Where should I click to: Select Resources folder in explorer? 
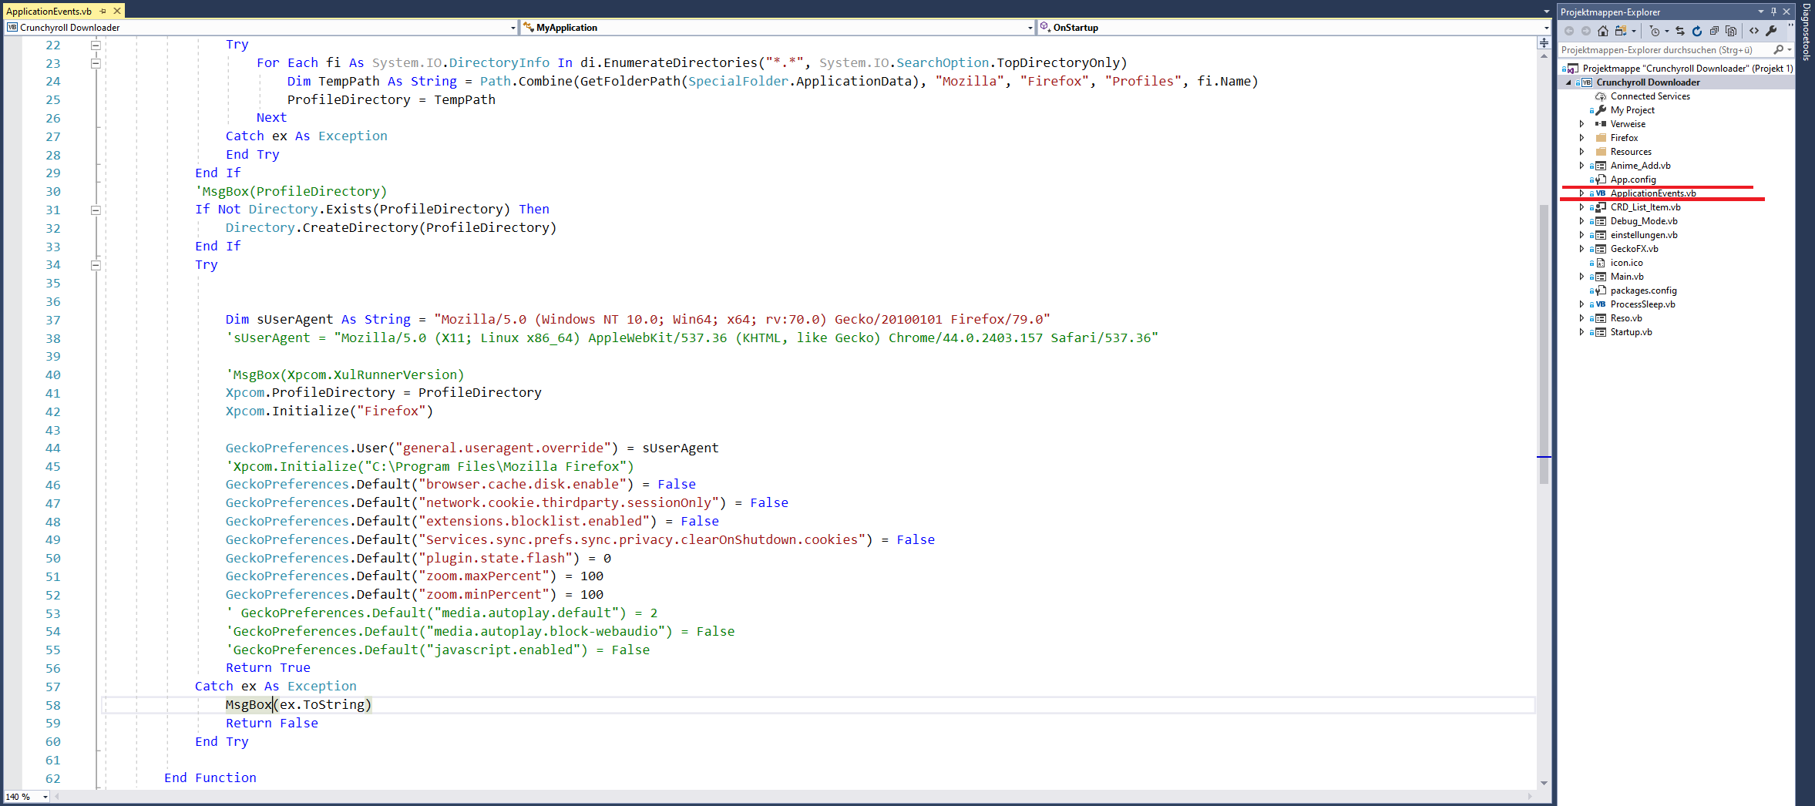pos(1631,152)
